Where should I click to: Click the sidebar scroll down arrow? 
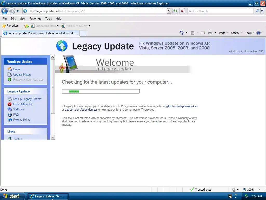point(53,137)
